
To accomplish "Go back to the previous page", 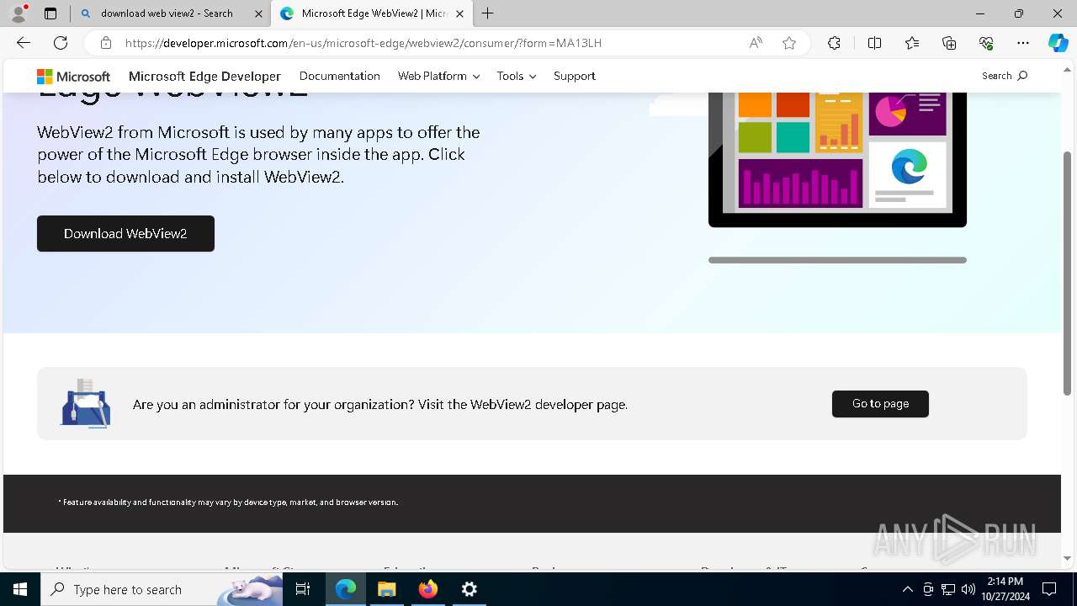I will click(x=24, y=43).
